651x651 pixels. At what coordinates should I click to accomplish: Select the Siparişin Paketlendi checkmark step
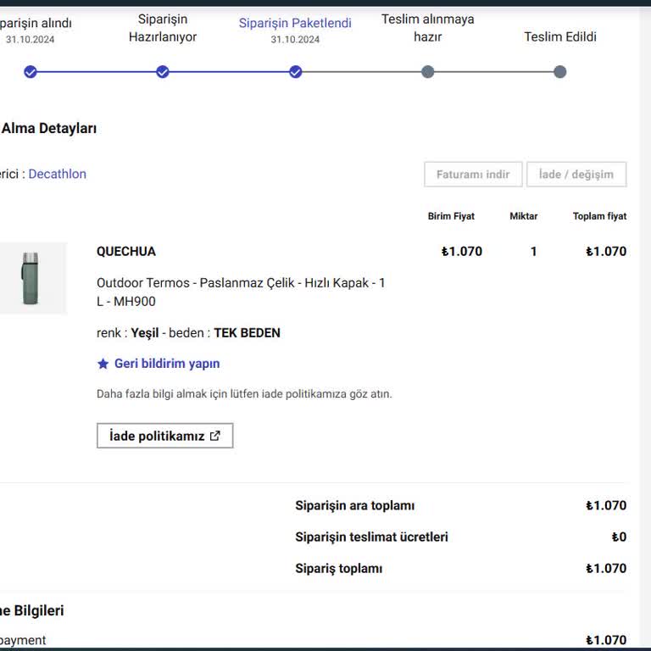tap(295, 72)
